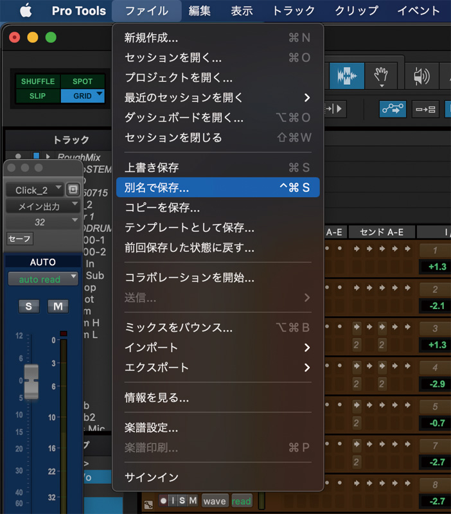Toggle input monitoring on bottom track

point(173,501)
